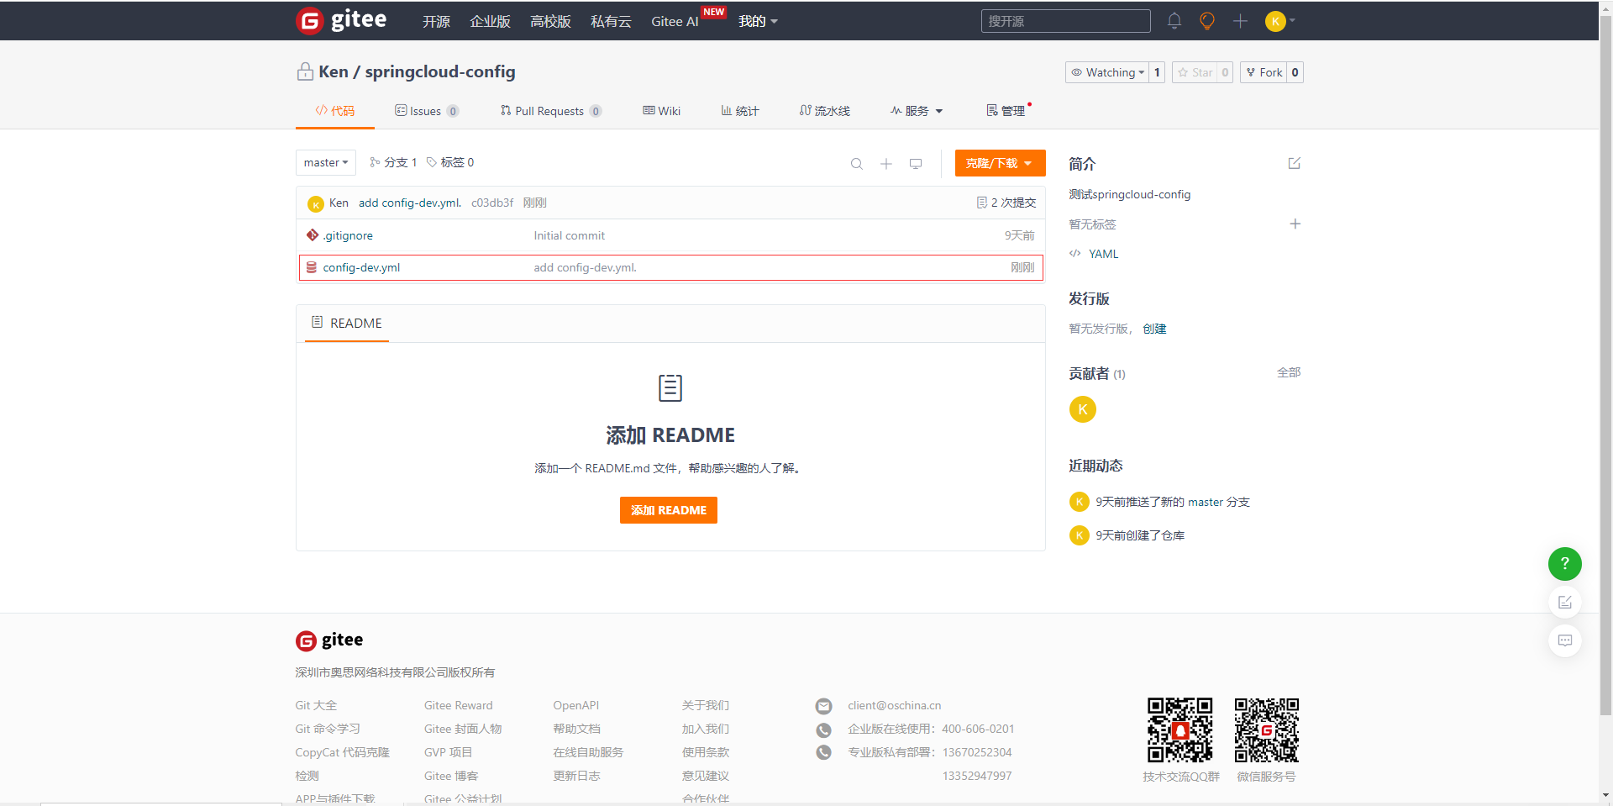The height and width of the screenshot is (806, 1613).
Task: Click the plus icon in top navigation
Action: point(1240,21)
